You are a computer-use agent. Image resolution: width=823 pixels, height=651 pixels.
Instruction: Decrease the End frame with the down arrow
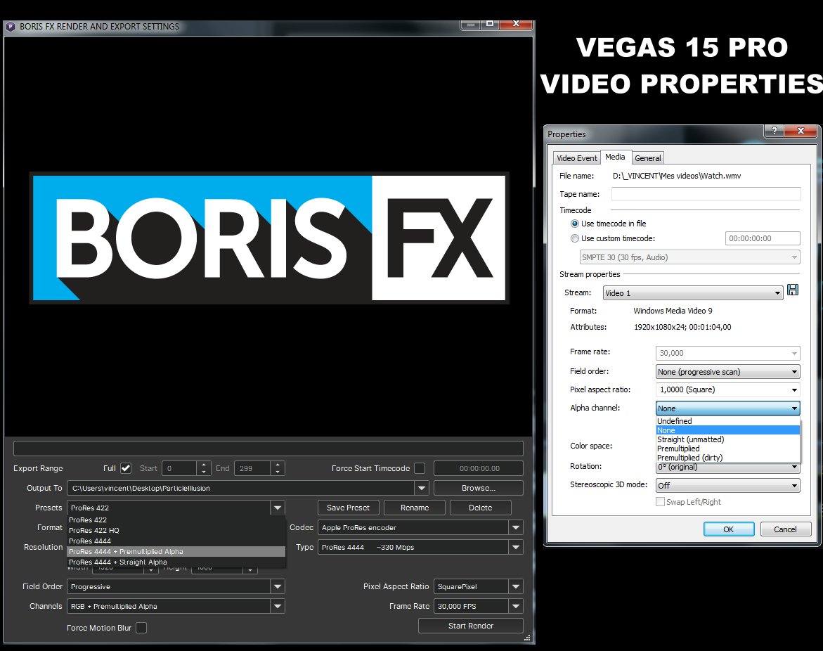(x=278, y=472)
